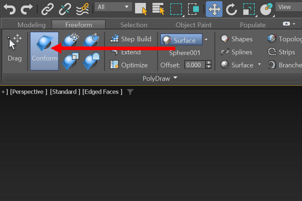Select the Unlink Selection icon
This screenshot has width=302, height=201.
tap(65, 9)
